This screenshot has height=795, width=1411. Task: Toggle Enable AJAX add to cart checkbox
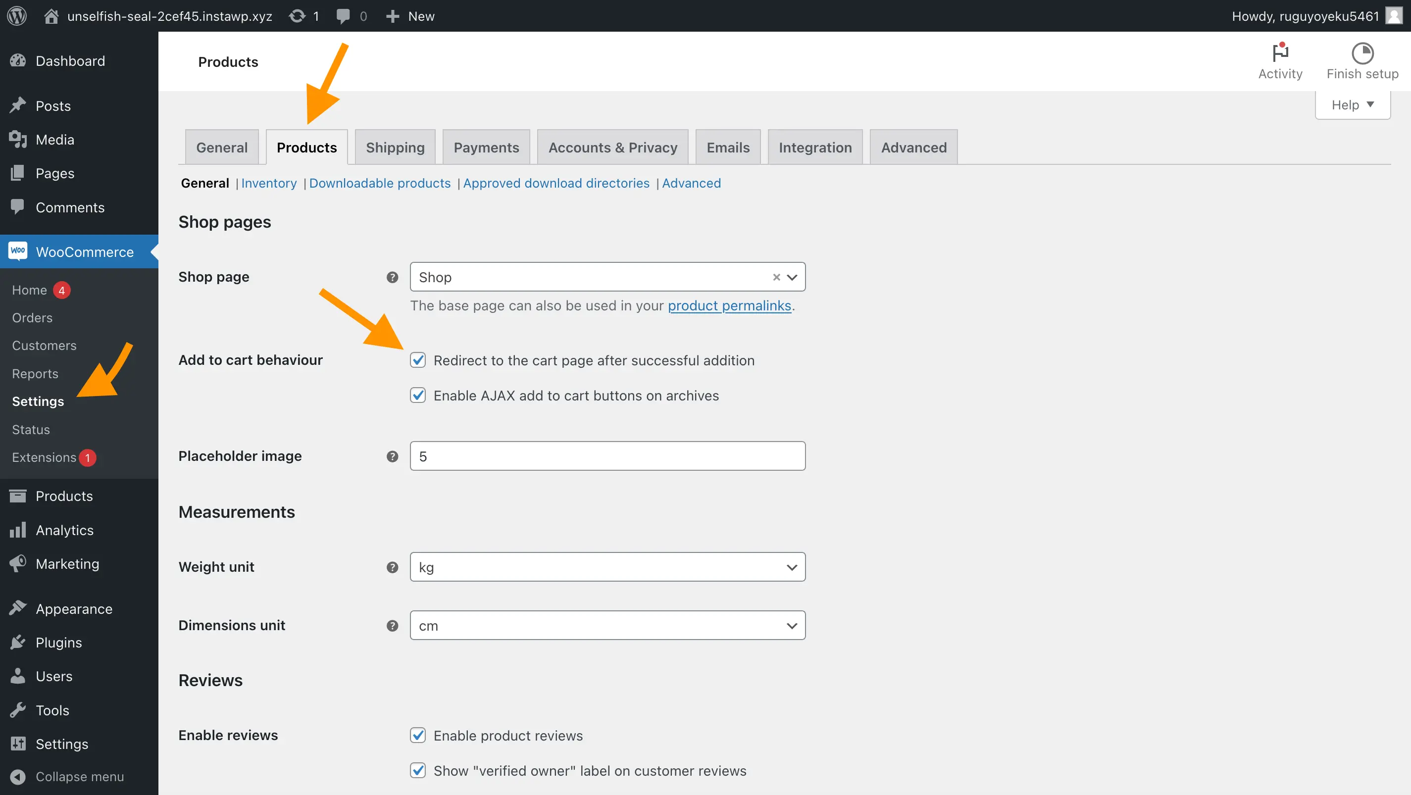pos(418,395)
